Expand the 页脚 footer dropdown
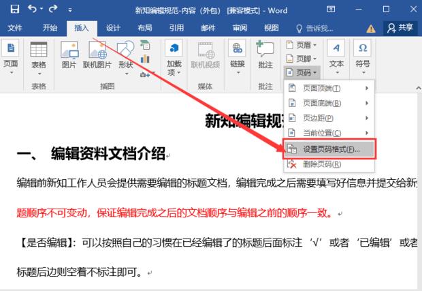 [299, 59]
